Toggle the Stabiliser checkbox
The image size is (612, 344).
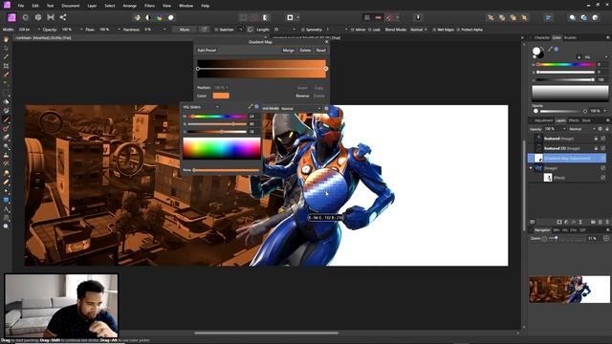coord(216,30)
